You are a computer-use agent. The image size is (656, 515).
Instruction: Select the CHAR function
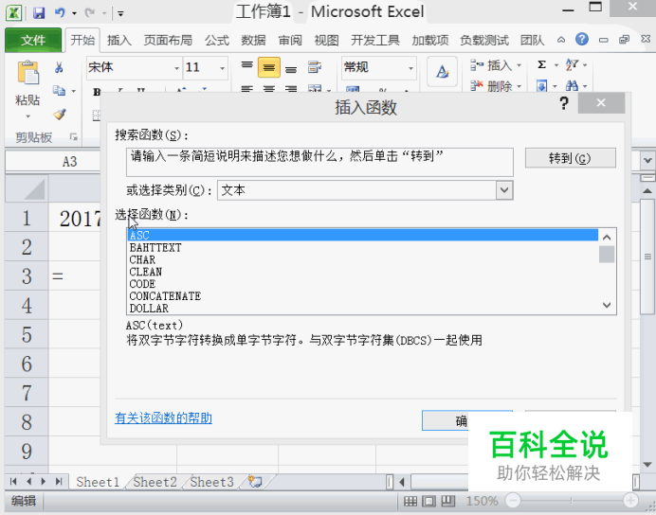click(363, 259)
